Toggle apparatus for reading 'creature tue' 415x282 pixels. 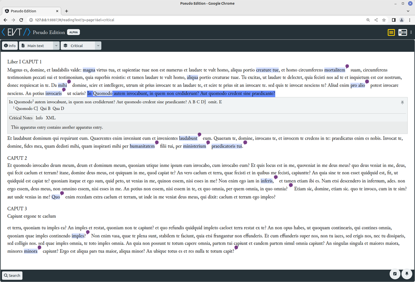click(267, 70)
